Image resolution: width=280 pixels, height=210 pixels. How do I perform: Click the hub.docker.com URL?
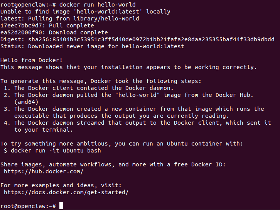click(x=43, y=171)
